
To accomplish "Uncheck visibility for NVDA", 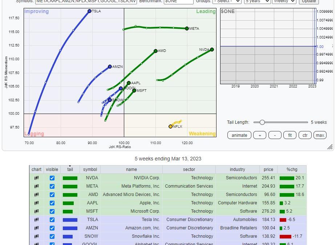I will click(x=52, y=178).
